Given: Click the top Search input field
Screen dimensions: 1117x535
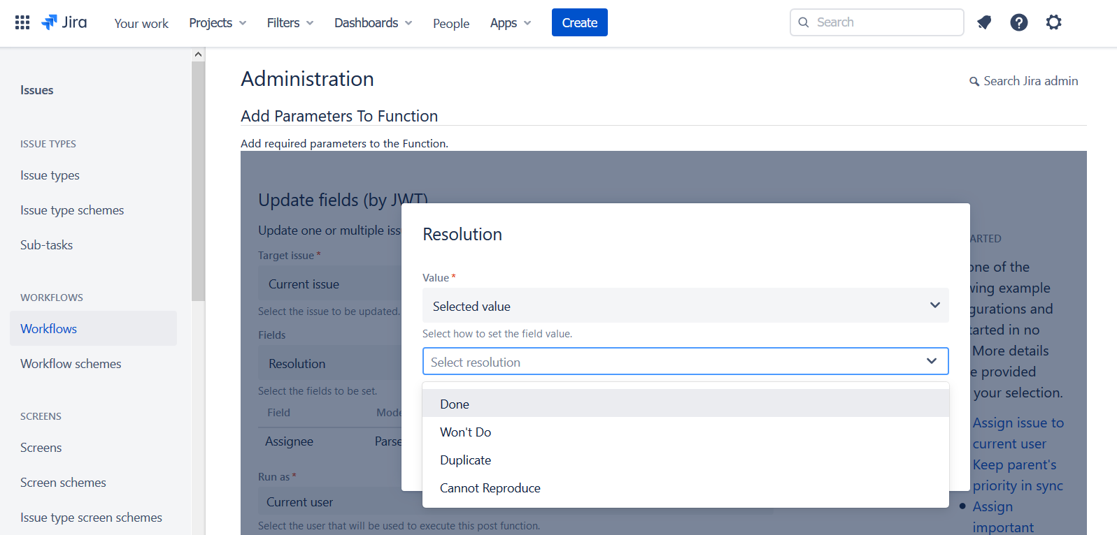Looking at the screenshot, I should point(877,22).
